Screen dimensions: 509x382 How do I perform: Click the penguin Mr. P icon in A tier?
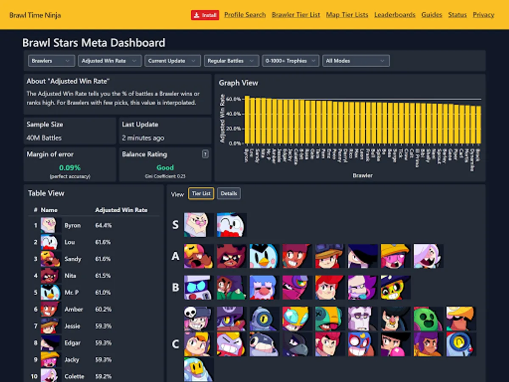264,256
